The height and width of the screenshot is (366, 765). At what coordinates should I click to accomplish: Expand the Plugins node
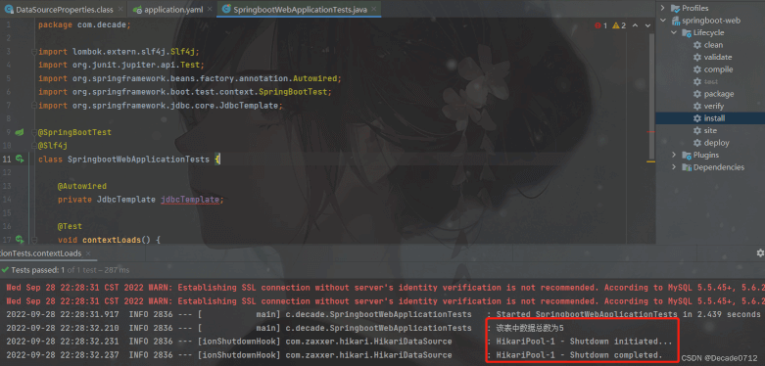click(x=674, y=155)
